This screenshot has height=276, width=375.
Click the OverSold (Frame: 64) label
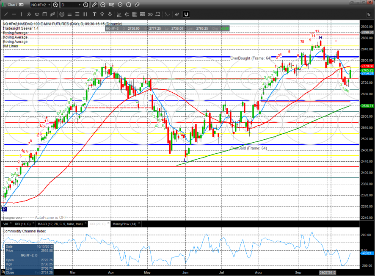pyautogui.click(x=248, y=148)
